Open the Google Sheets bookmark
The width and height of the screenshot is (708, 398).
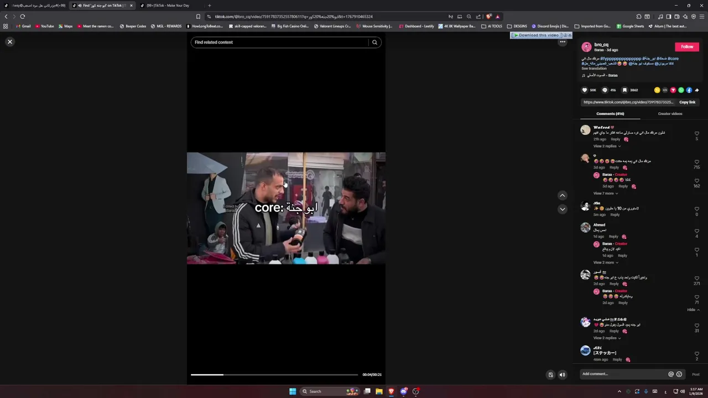click(x=630, y=26)
